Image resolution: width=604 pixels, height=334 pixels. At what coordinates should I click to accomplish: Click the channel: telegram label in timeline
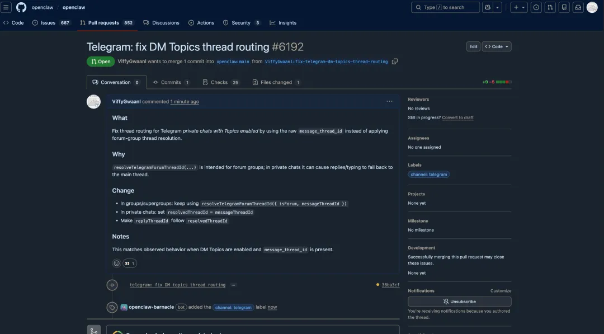[x=233, y=307]
